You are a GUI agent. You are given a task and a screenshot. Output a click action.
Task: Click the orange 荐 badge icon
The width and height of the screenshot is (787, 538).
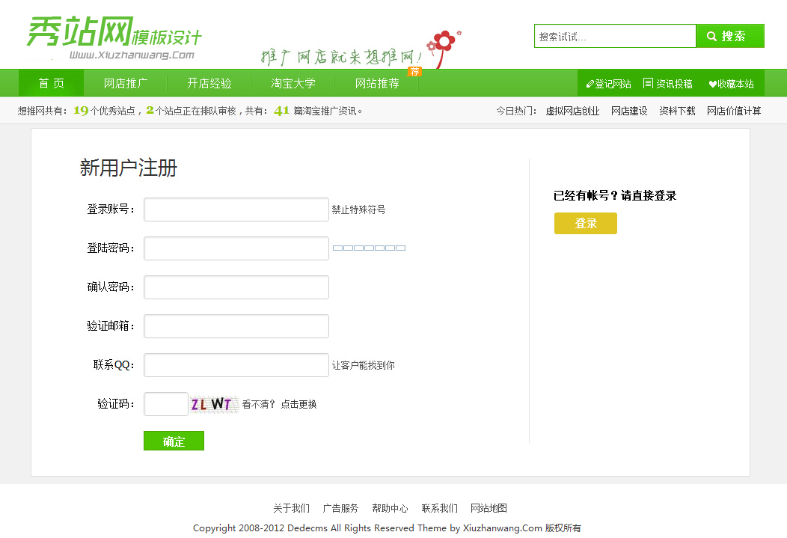(414, 72)
